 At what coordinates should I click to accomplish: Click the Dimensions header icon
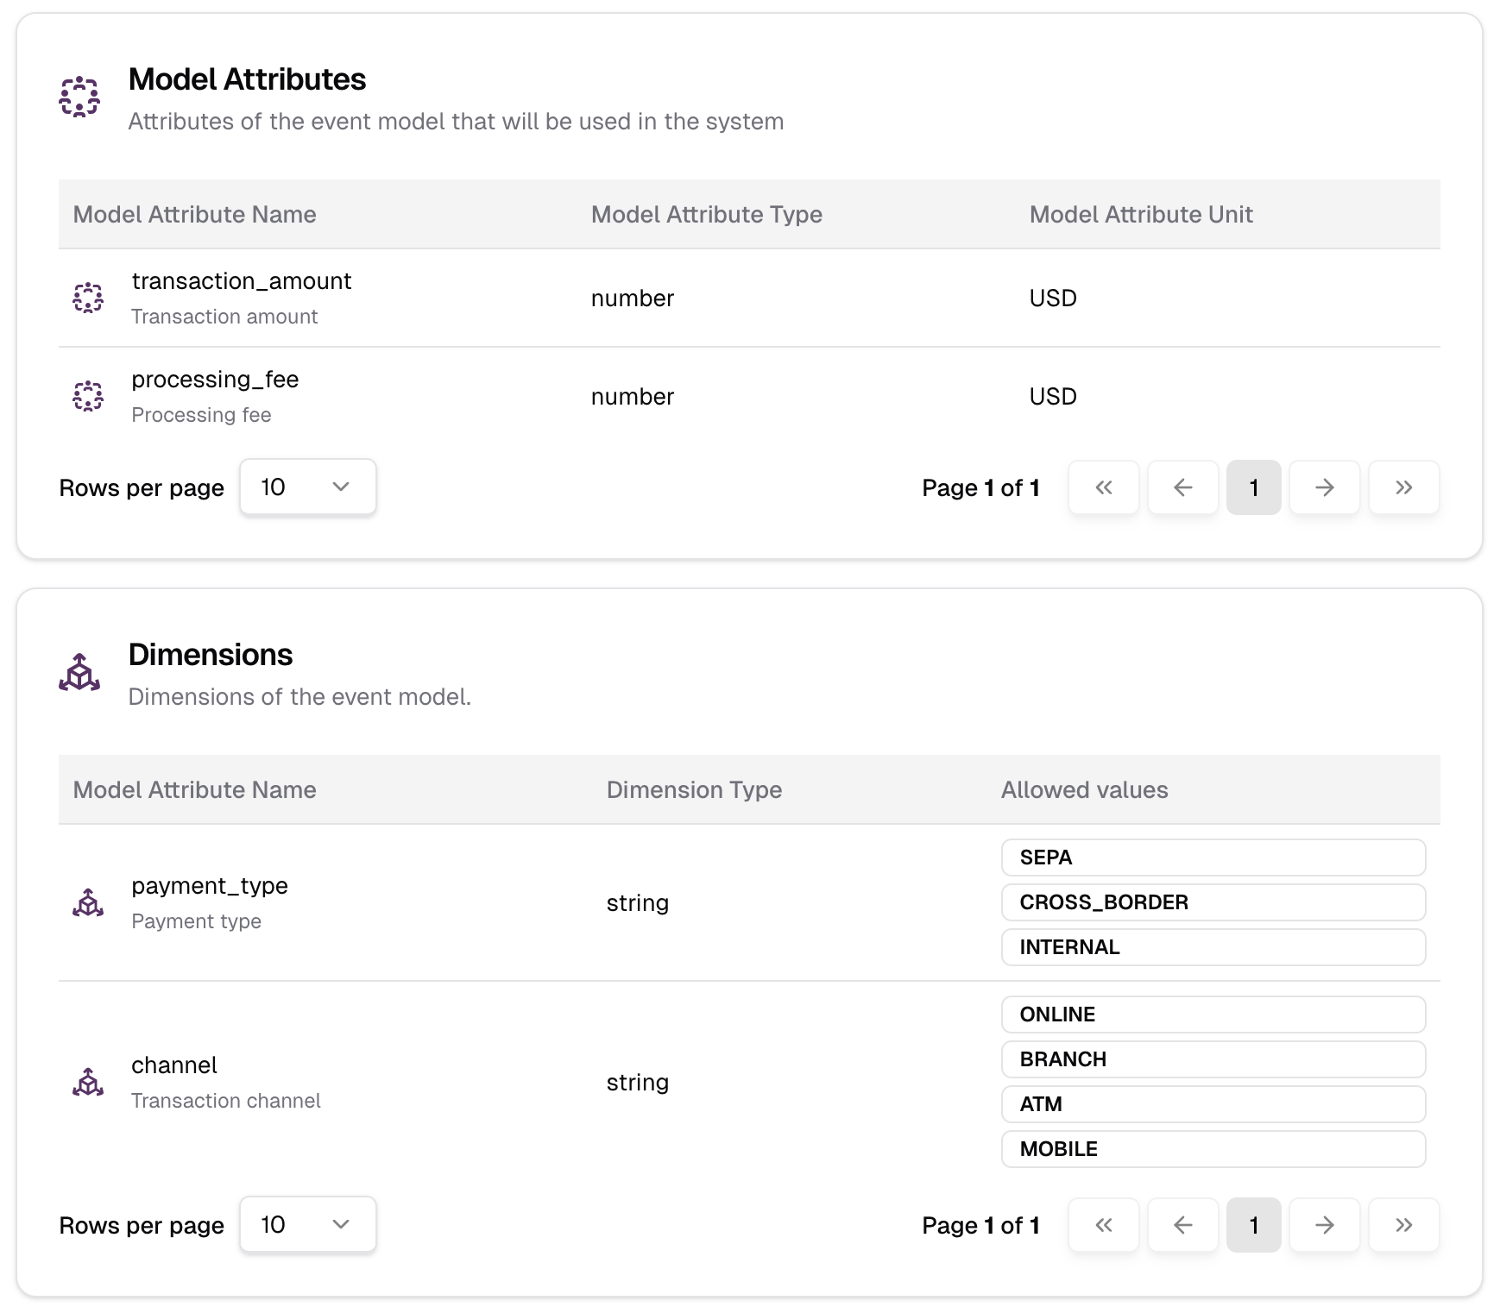pyautogui.click(x=79, y=672)
